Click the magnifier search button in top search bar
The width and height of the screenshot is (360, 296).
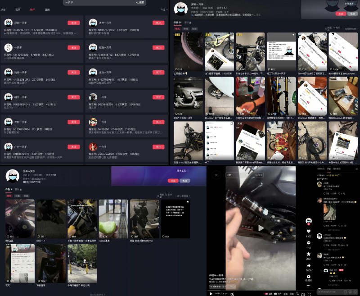[x=140, y=3]
